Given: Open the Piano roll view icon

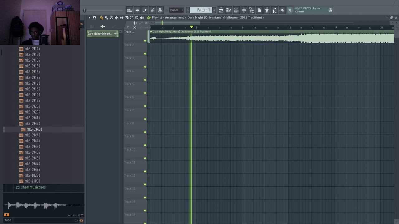Looking at the screenshot, I should (x=228, y=10).
